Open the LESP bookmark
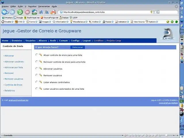 click(x=74, y=18)
